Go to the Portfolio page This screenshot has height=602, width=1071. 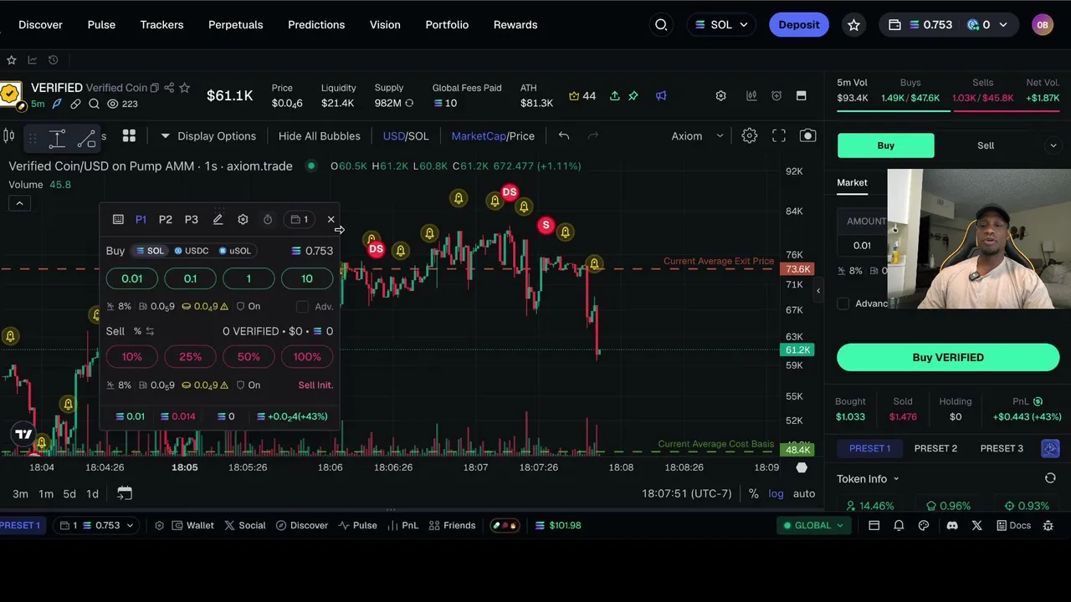[447, 25]
